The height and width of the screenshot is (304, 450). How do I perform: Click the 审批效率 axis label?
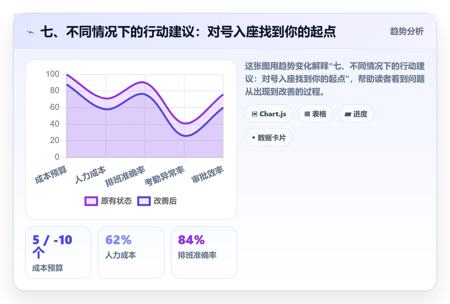point(207,174)
